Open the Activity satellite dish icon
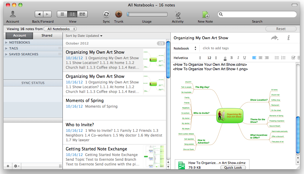The image size is (304, 174). tap(178, 14)
